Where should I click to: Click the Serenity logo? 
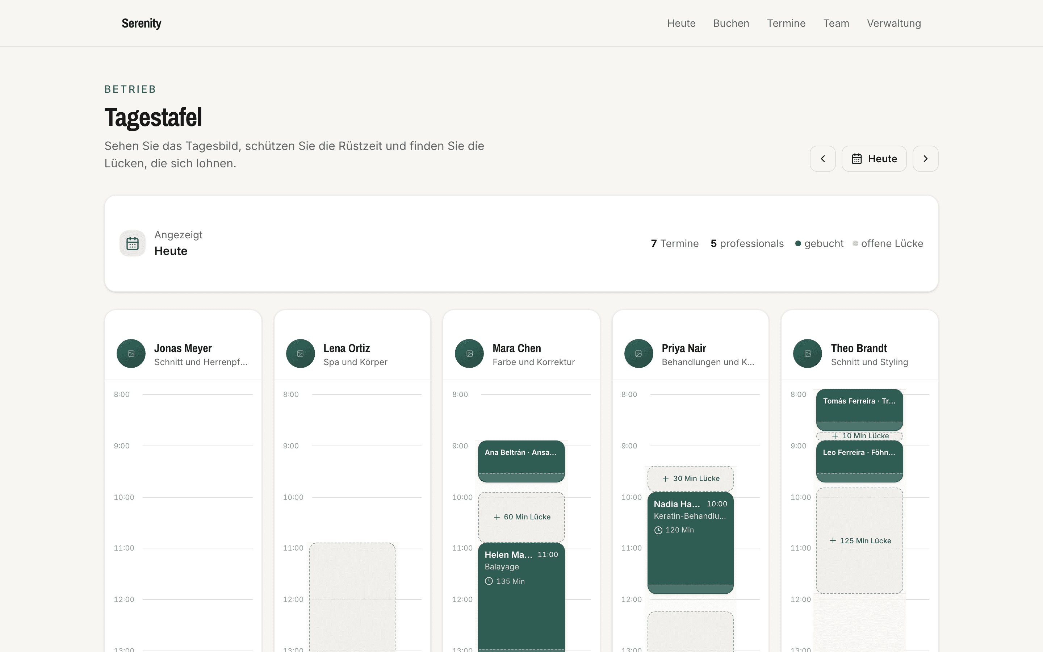[x=141, y=23]
